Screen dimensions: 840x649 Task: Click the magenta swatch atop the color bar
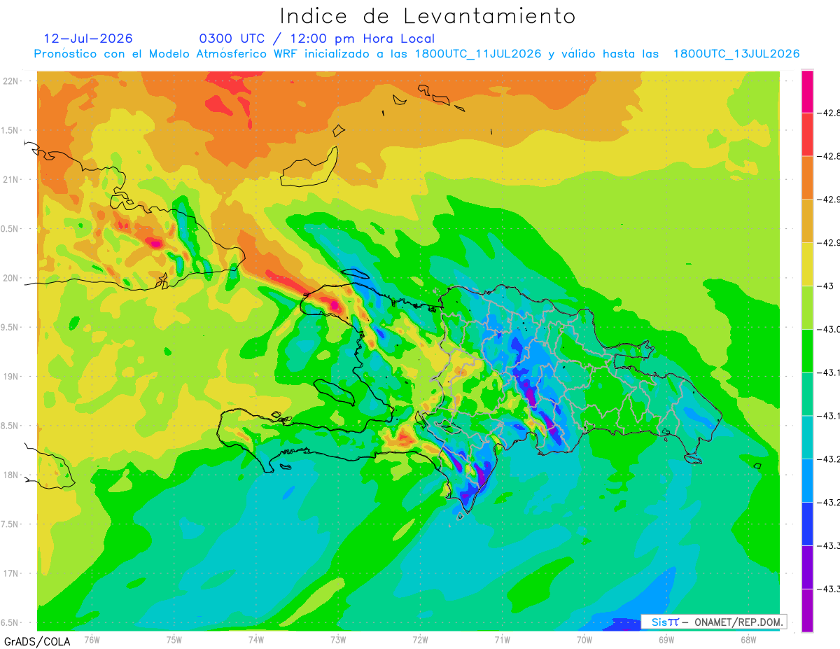coord(807,91)
